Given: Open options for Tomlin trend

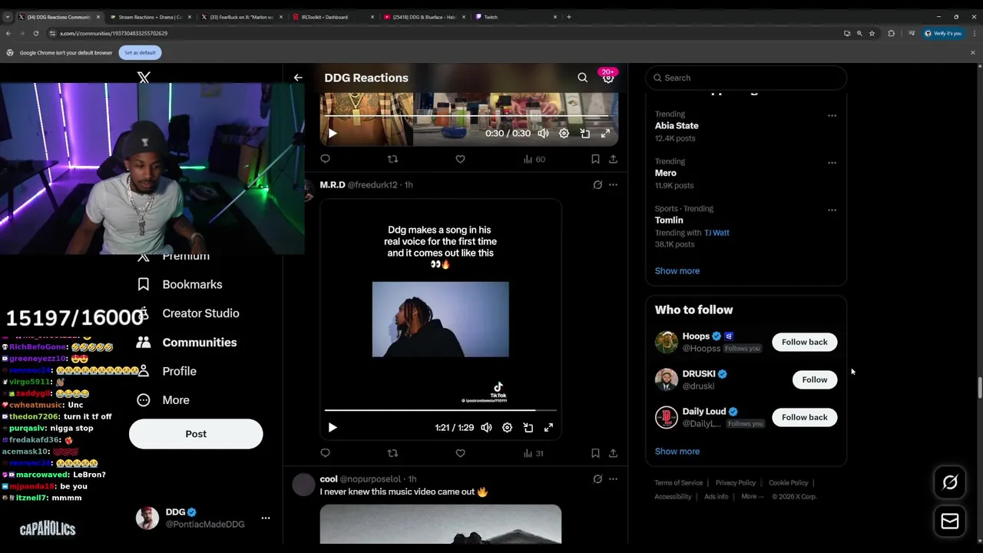Looking at the screenshot, I should tap(832, 210).
